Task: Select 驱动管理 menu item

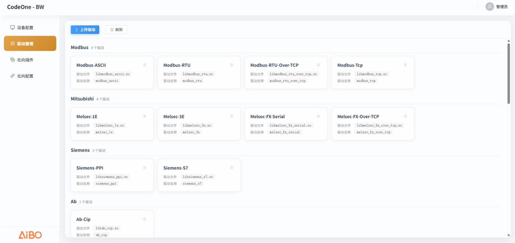Action: click(x=30, y=44)
